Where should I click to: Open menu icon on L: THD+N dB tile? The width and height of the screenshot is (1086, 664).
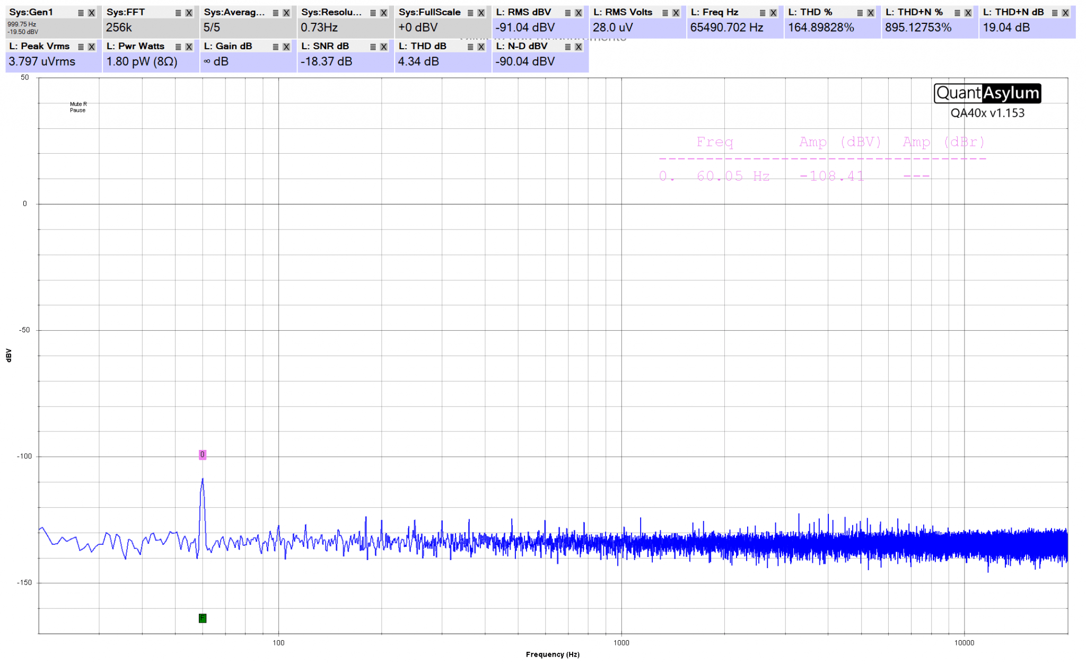pyautogui.click(x=1055, y=13)
